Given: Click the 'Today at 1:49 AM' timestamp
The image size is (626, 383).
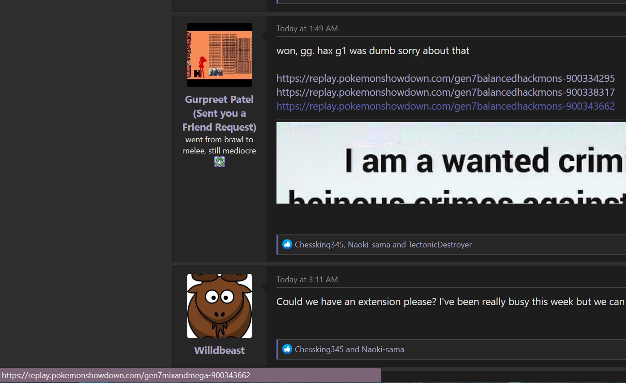Looking at the screenshot, I should (307, 28).
